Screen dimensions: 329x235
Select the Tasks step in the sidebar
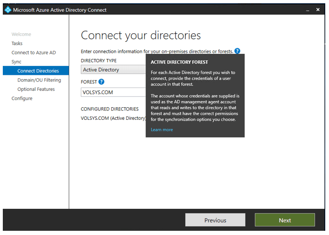[x=17, y=44]
